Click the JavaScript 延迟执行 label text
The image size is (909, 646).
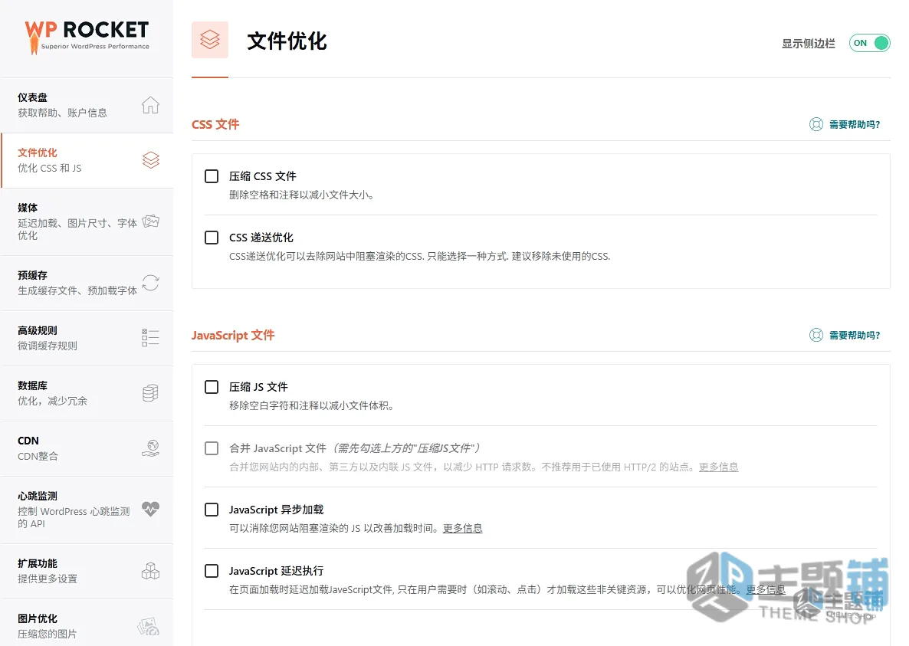pos(277,571)
